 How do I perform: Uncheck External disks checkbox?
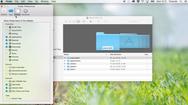tap(6, 88)
